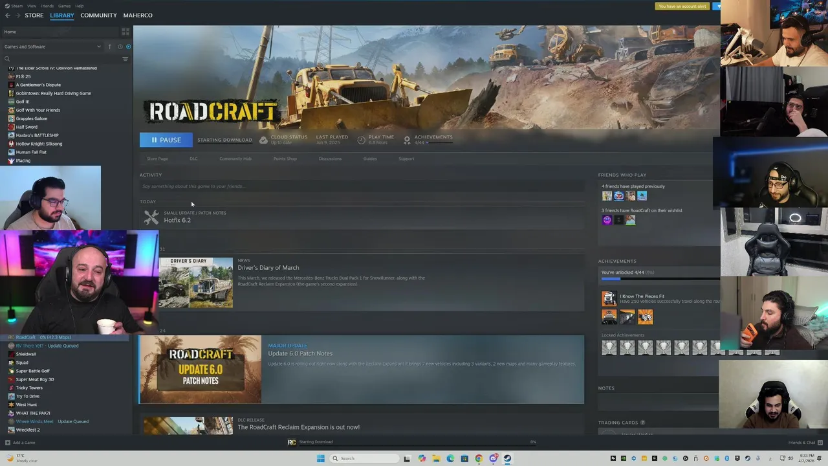Click the sort order up-arrow icon

(109, 47)
